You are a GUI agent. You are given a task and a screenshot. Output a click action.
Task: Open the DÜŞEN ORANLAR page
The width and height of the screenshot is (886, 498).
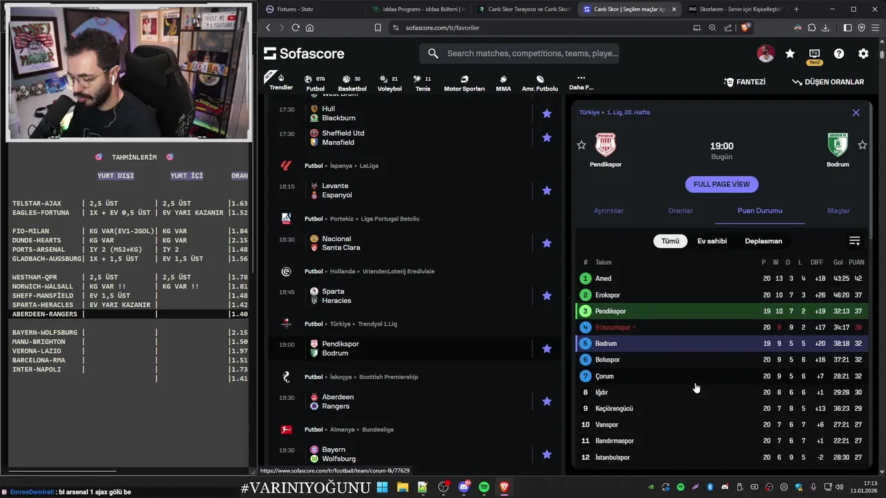point(828,82)
